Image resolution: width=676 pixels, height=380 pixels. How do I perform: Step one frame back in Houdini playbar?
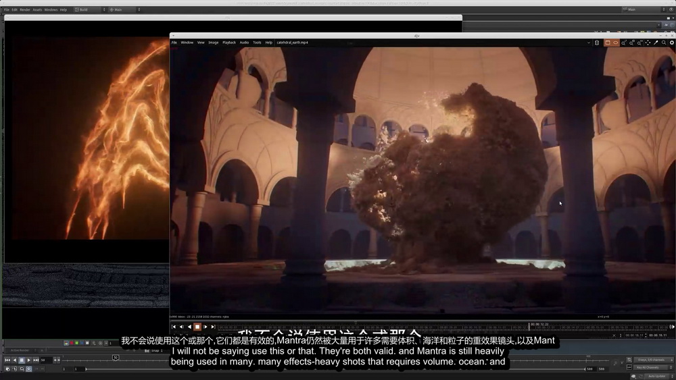click(x=55, y=360)
